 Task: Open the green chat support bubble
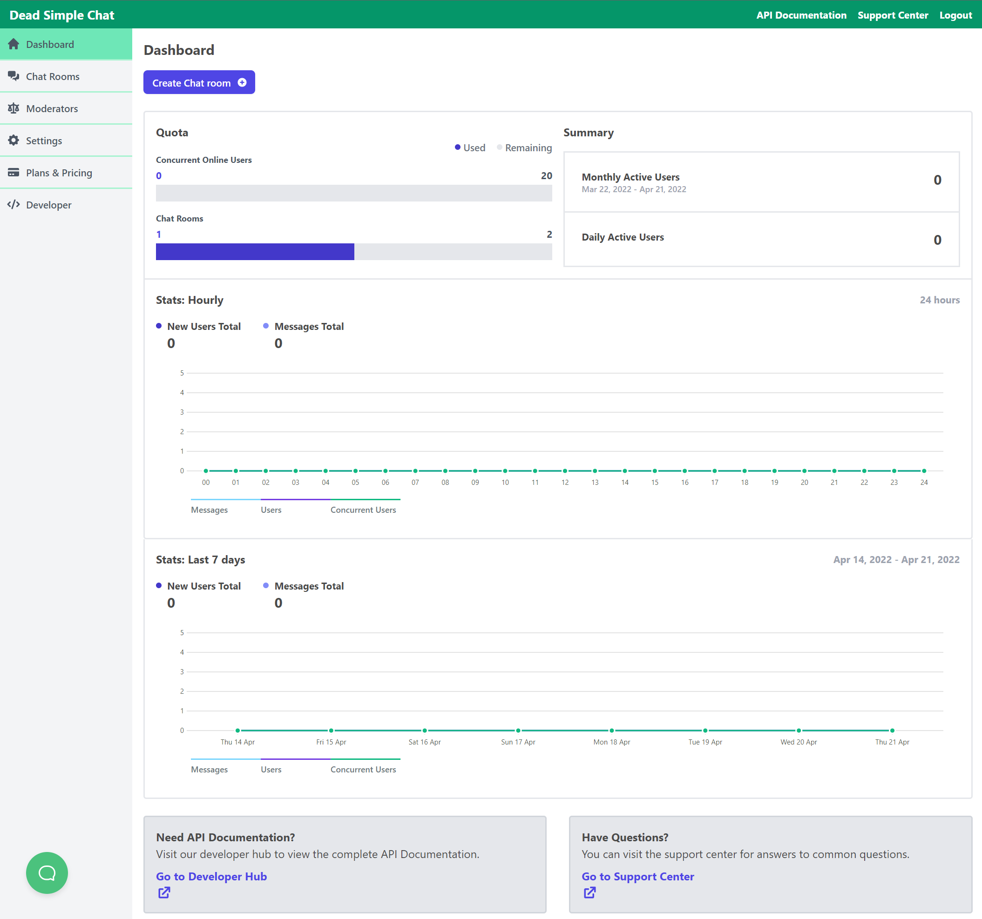pyautogui.click(x=47, y=872)
